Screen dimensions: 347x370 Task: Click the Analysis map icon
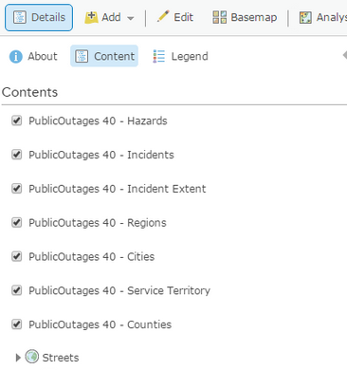point(305,17)
